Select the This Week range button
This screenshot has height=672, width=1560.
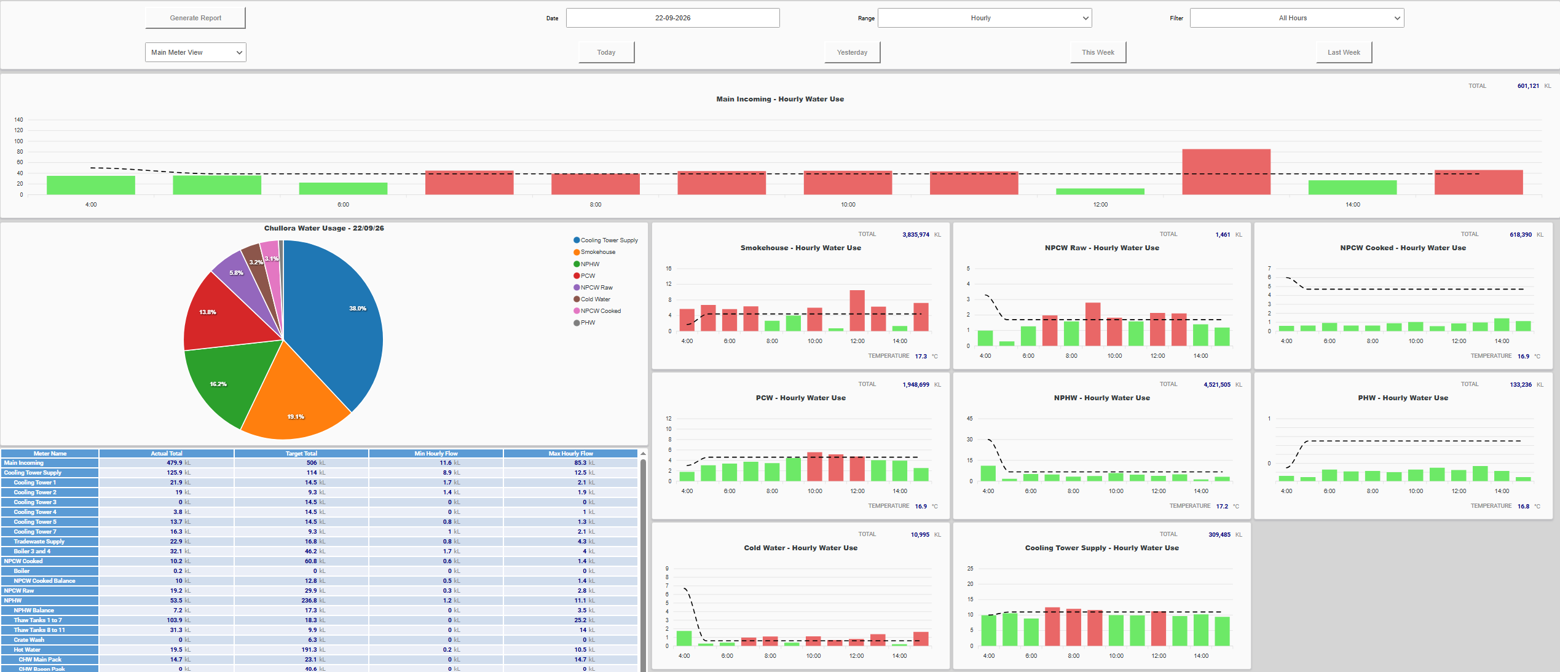coord(1098,52)
